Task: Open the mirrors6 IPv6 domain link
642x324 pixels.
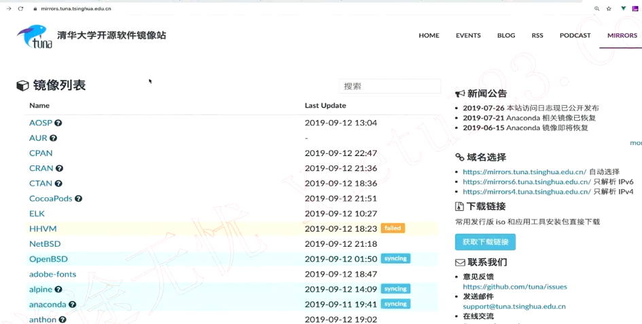Action: (527, 182)
